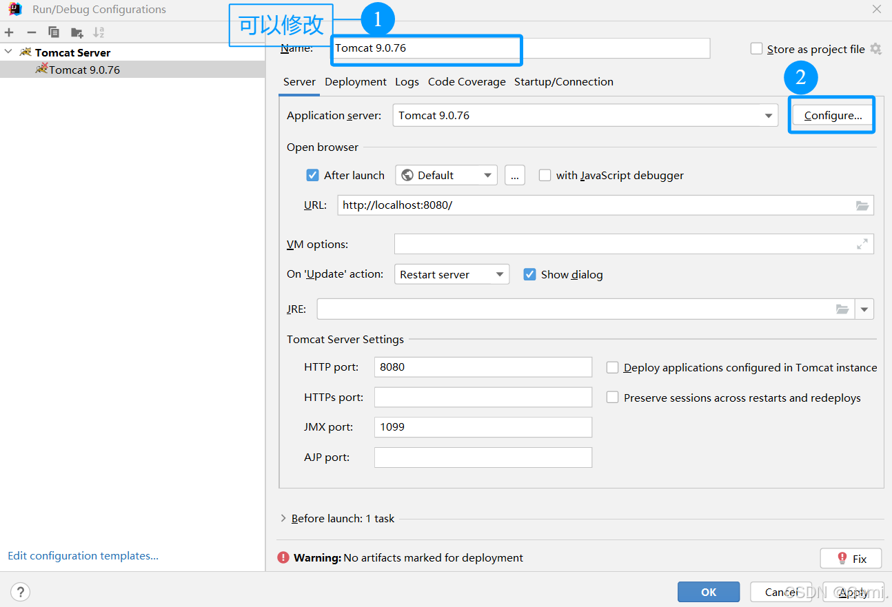Viewport: 892px width, 607px height.
Task: Click the IntelliJ logo in the title bar
Action: [14, 9]
